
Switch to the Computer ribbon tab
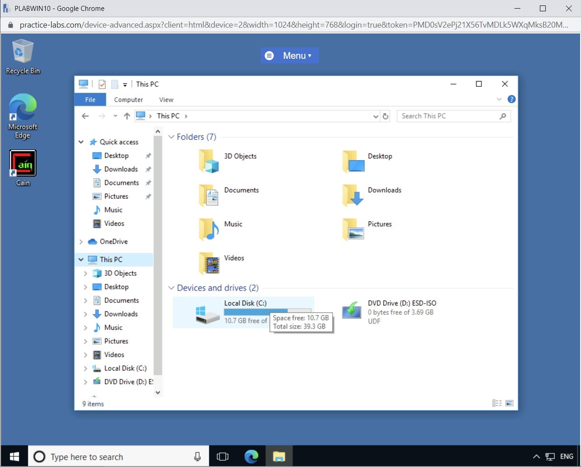click(129, 100)
